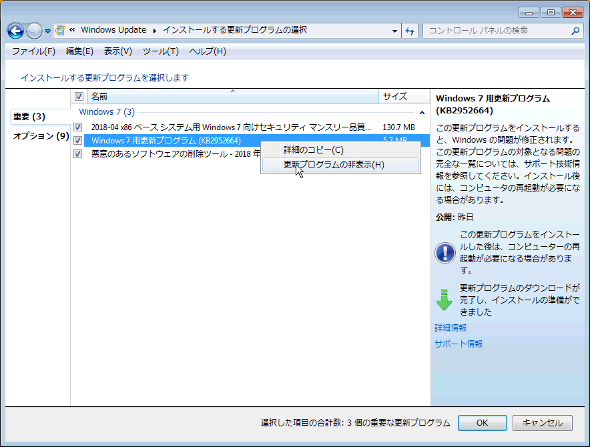This screenshot has height=447, width=590.
Task: Click the blue exclamation restart-info icon
Action: click(445, 253)
